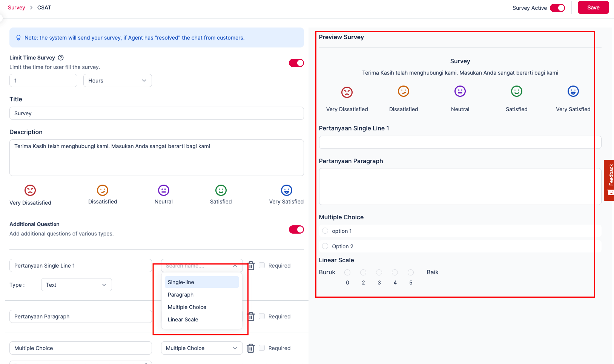Open the Hours time unit dropdown
Screen dimensions: 614x364
[117, 81]
